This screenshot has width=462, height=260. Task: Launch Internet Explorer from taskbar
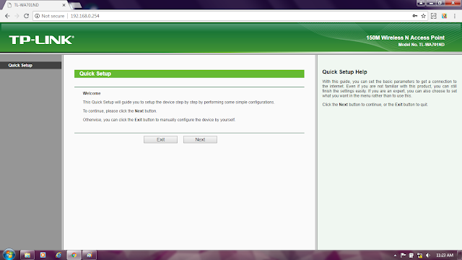(58, 255)
